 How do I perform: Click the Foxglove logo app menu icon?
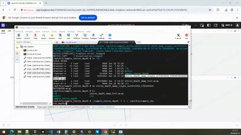click(x=3, y=25)
